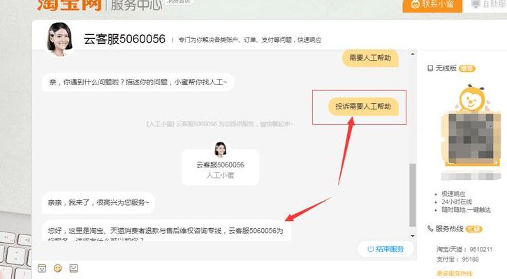Click the 亲亲,我来了 message bubble

[98, 203]
